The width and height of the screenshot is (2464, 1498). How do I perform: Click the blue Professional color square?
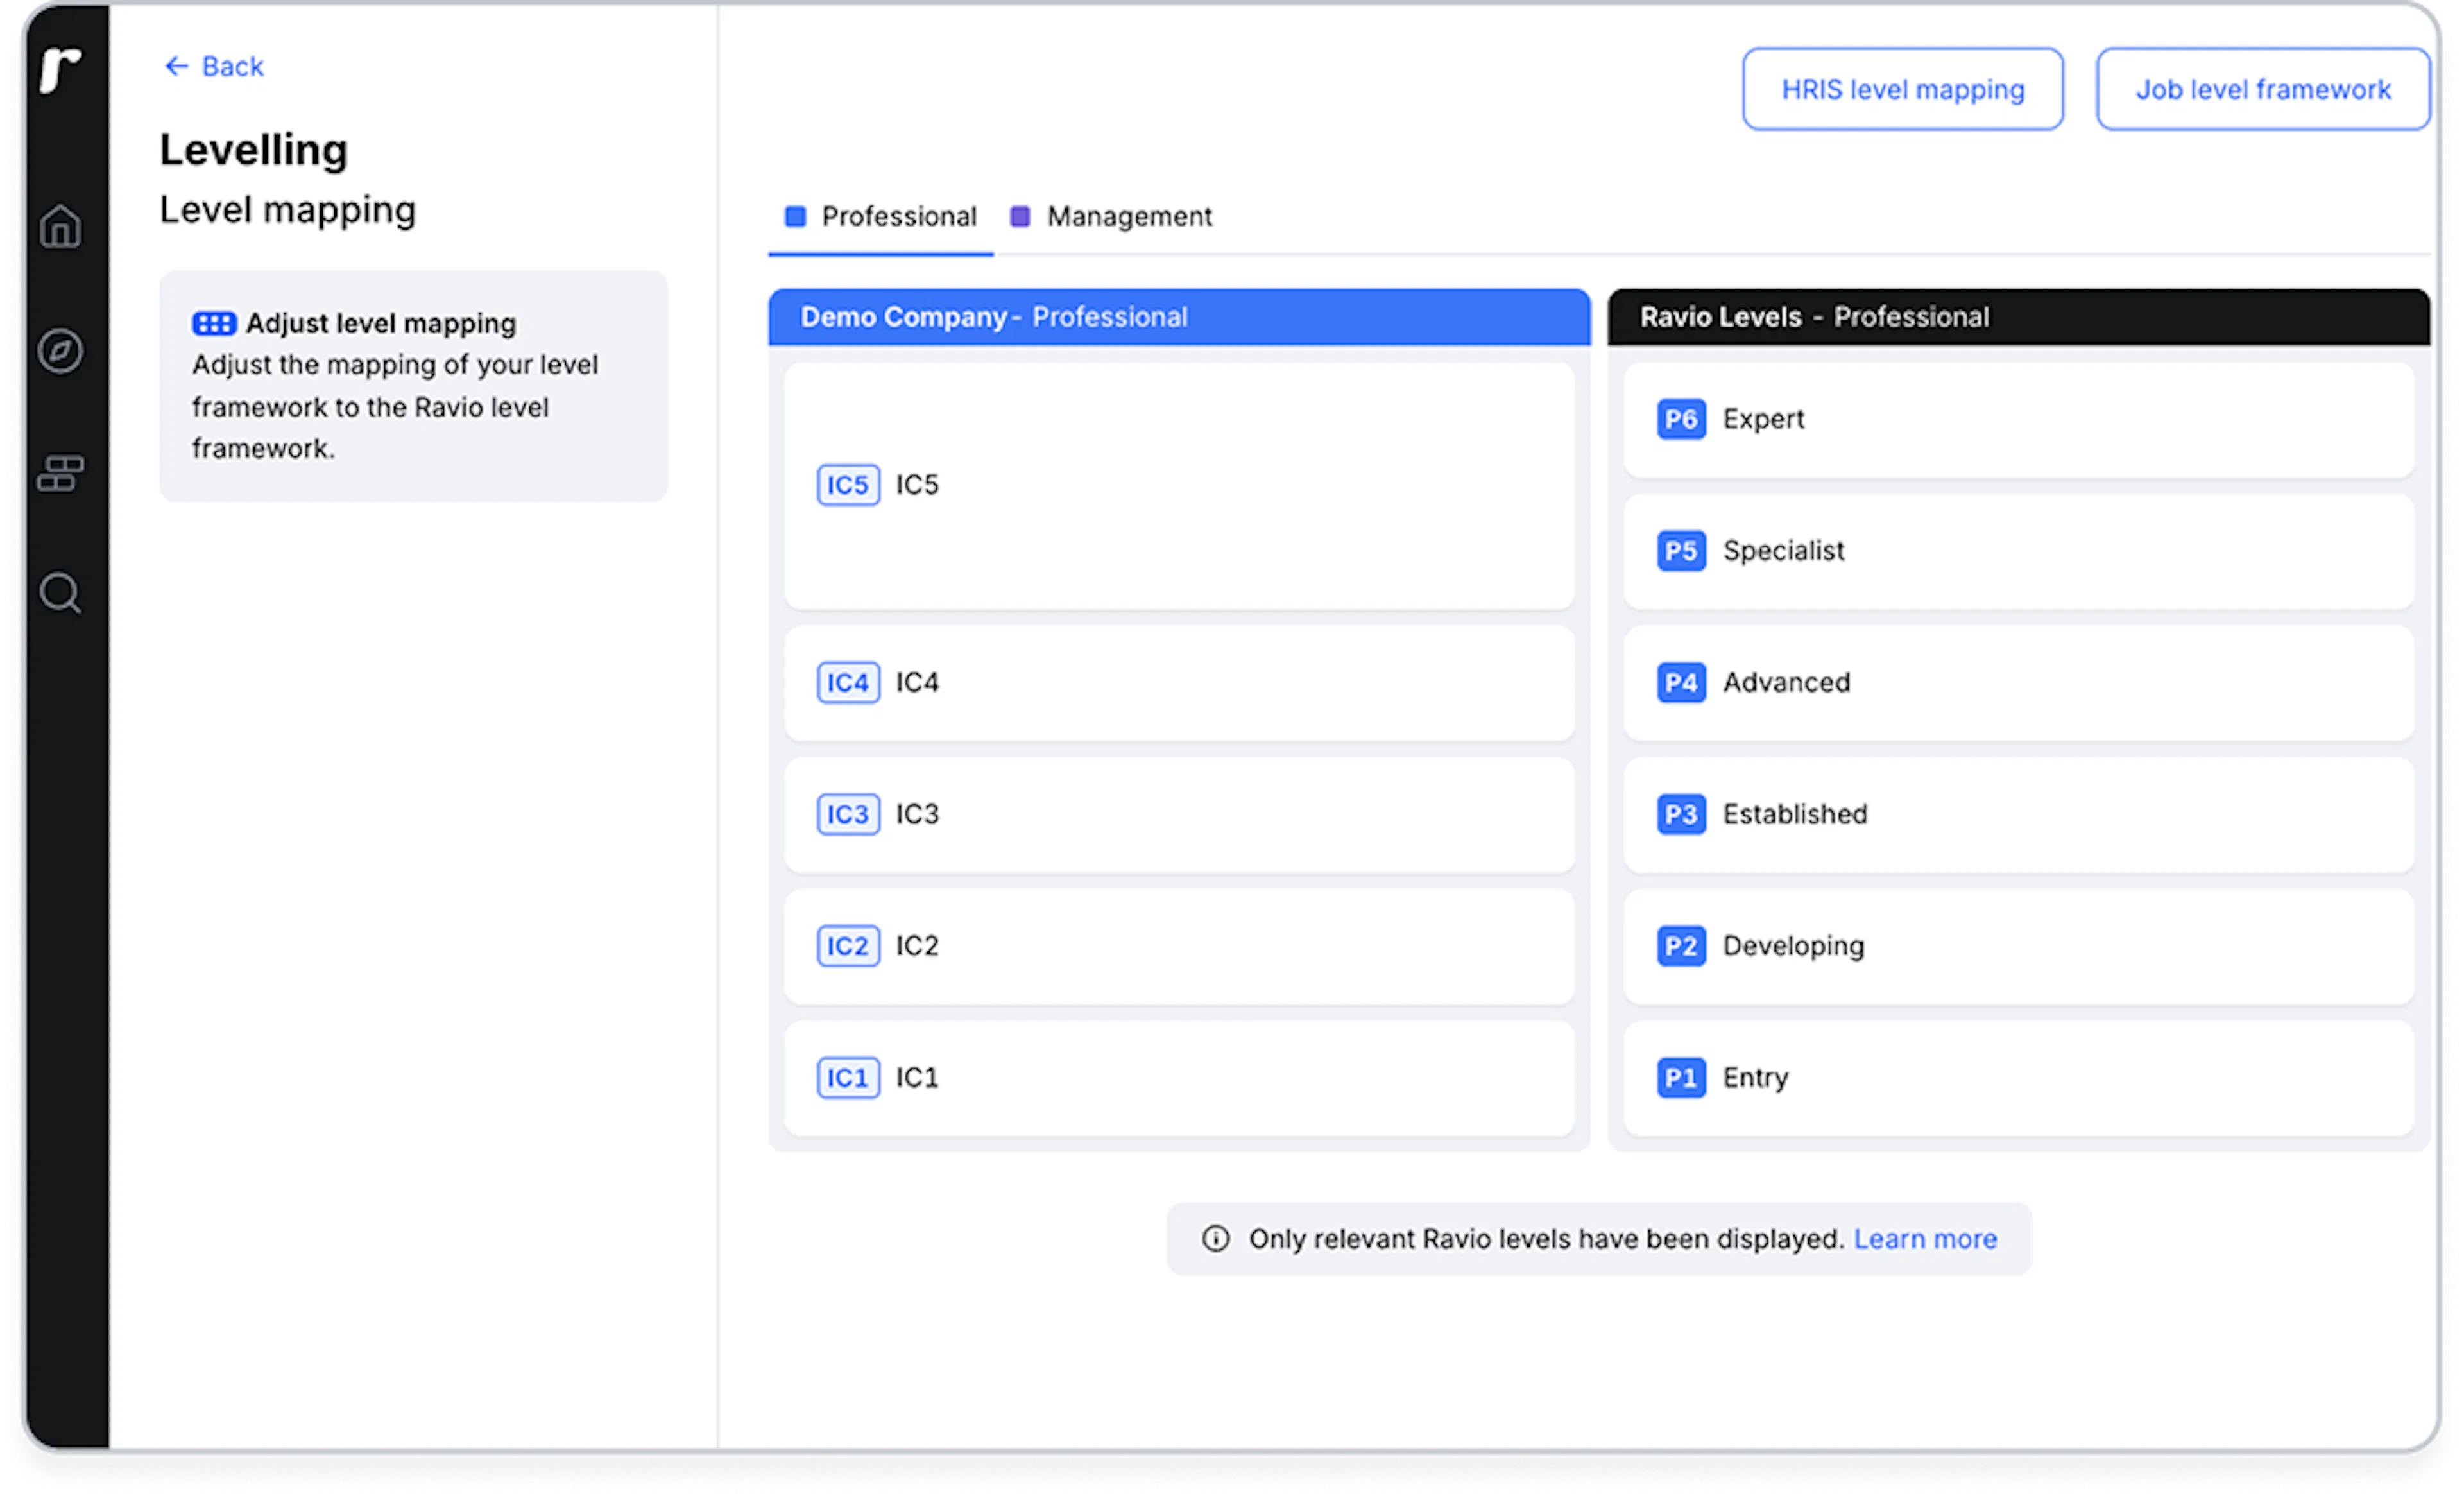pyautogui.click(x=795, y=217)
